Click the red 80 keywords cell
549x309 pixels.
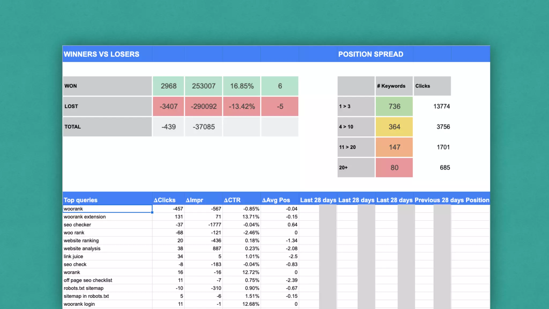point(394,168)
